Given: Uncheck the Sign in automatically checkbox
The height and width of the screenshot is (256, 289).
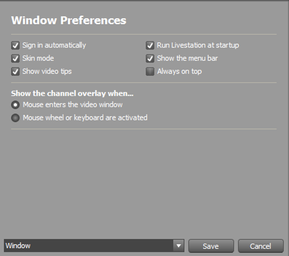Looking at the screenshot, I should 15,46.
